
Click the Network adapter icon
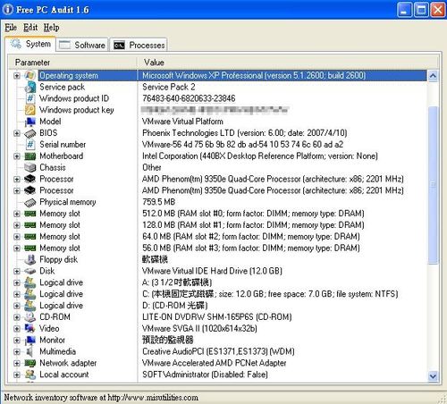tap(30, 363)
